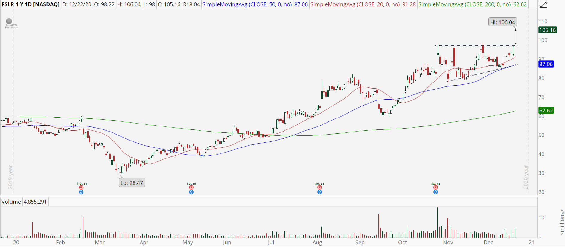
Task: Click the Oct label on the time axis
Action: click(x=403, y=243)
